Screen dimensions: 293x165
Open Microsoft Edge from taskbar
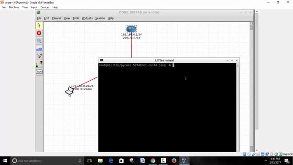point(111,161)
